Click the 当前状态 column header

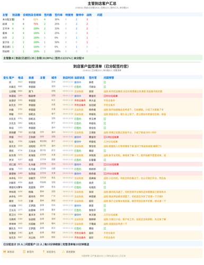[x=79, y=78]
